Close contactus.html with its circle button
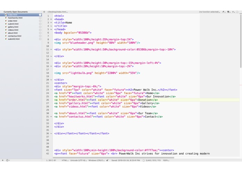 [x=40, y=36]
